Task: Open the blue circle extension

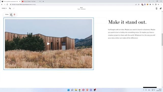Action: (x=145, y=5)
